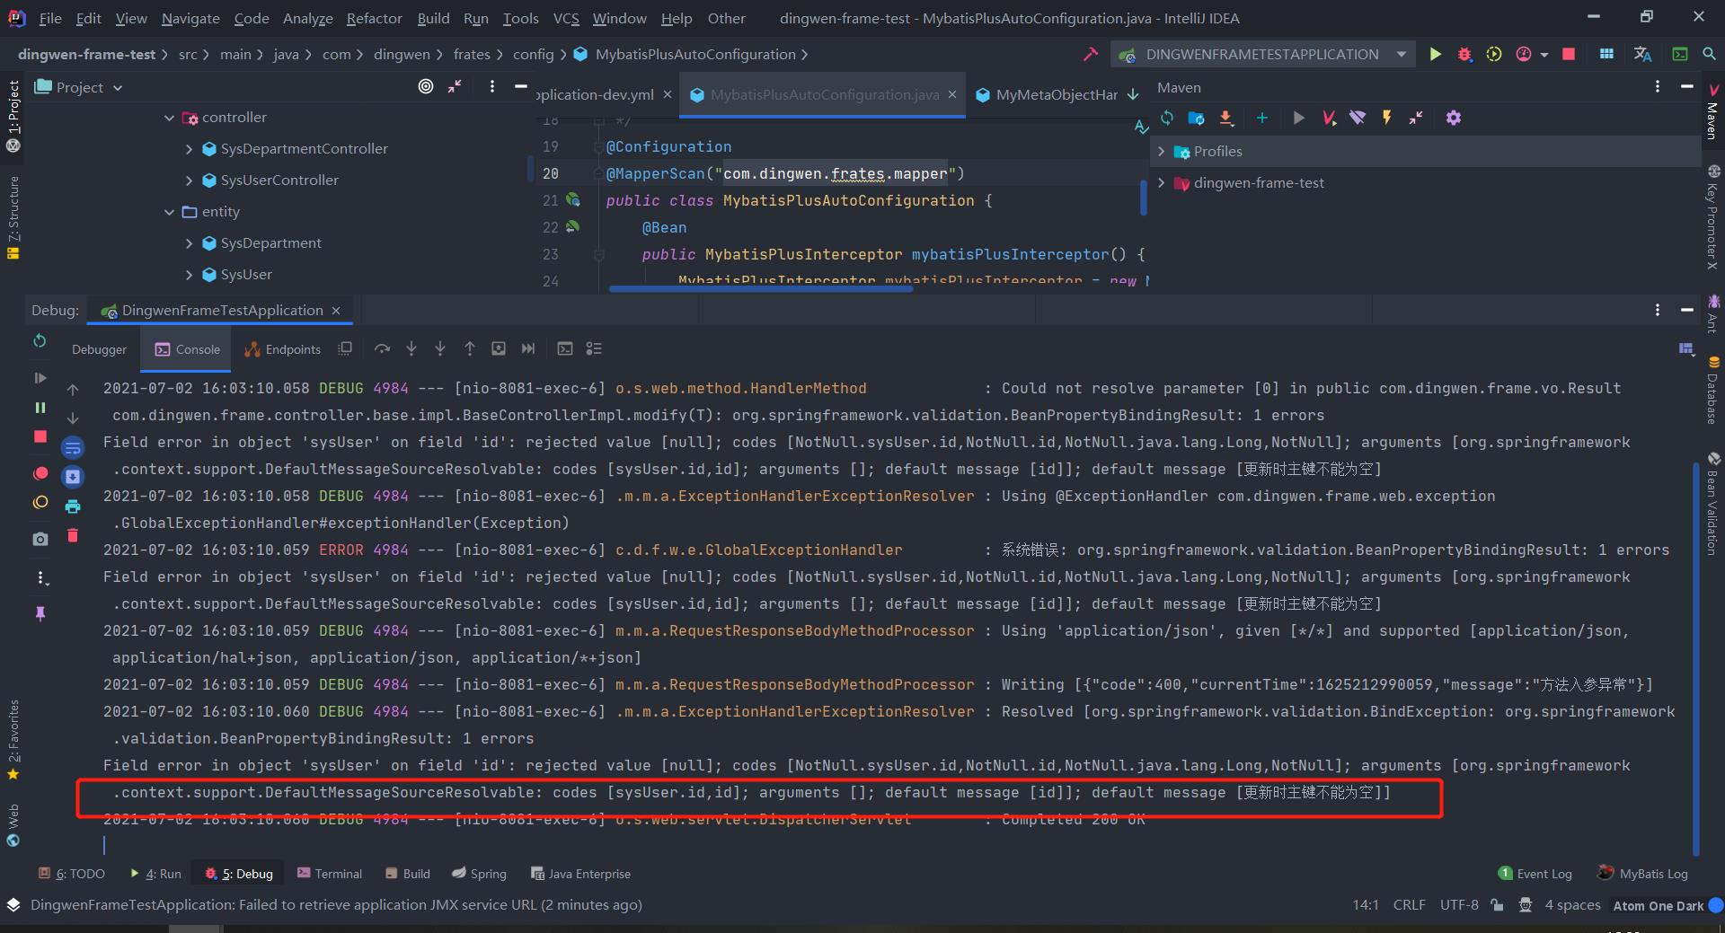Image resolution: width=1725 pixels, height=933 pixels.
Task: Expand dingwen-frame-test Maven project
Action: [1162, 183]
